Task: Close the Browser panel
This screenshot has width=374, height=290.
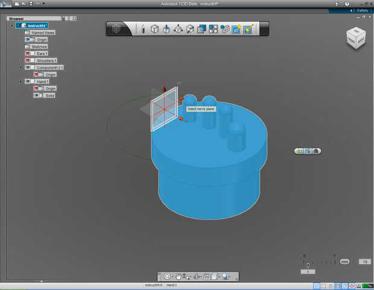Action: pos(75,18)
